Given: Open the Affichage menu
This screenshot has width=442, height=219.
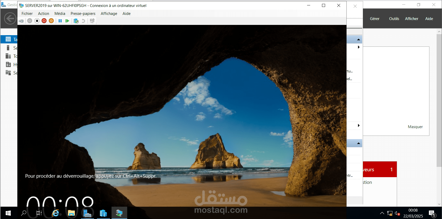Looking at the screenshot, I should pyautogui.click(x=109, y=14).
